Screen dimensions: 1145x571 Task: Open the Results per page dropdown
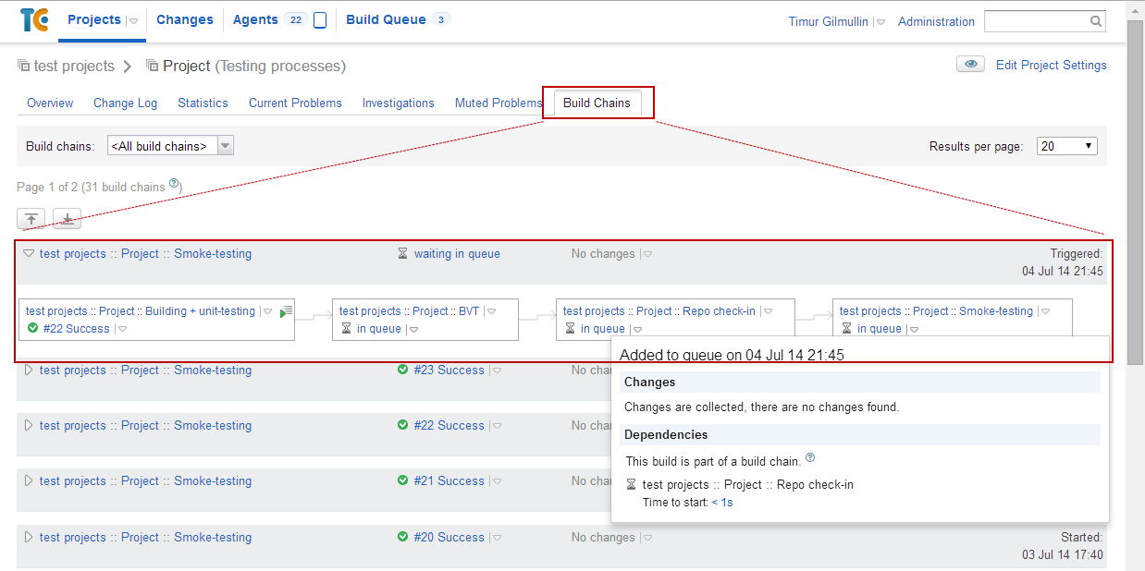(x=1067, y=146)
